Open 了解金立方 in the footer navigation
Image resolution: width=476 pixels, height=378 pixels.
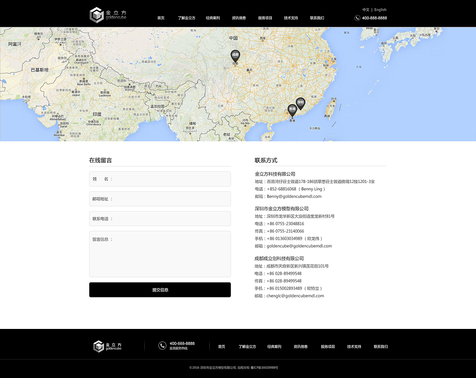click(x=247, y=347)
